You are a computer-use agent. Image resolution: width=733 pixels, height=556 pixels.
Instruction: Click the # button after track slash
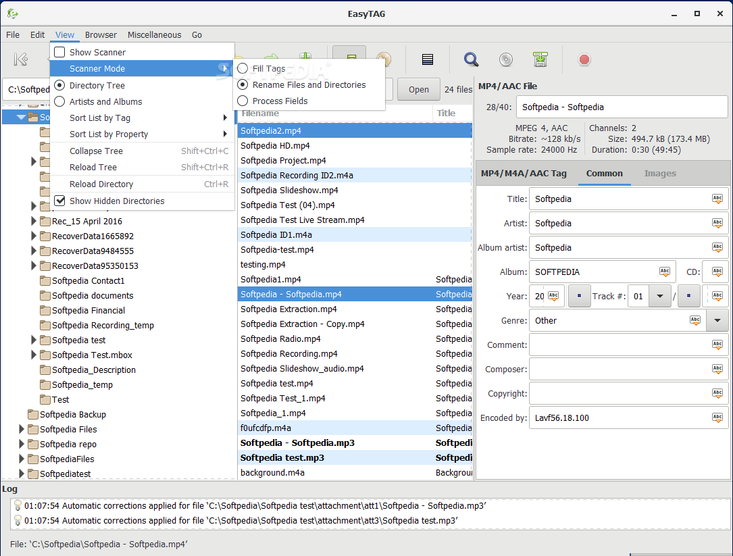(688, 296)
